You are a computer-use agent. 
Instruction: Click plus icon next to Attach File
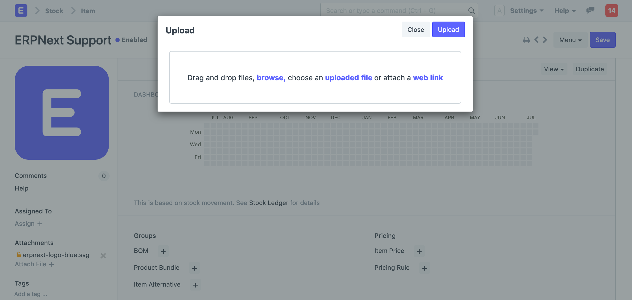(x=52, y=264)
